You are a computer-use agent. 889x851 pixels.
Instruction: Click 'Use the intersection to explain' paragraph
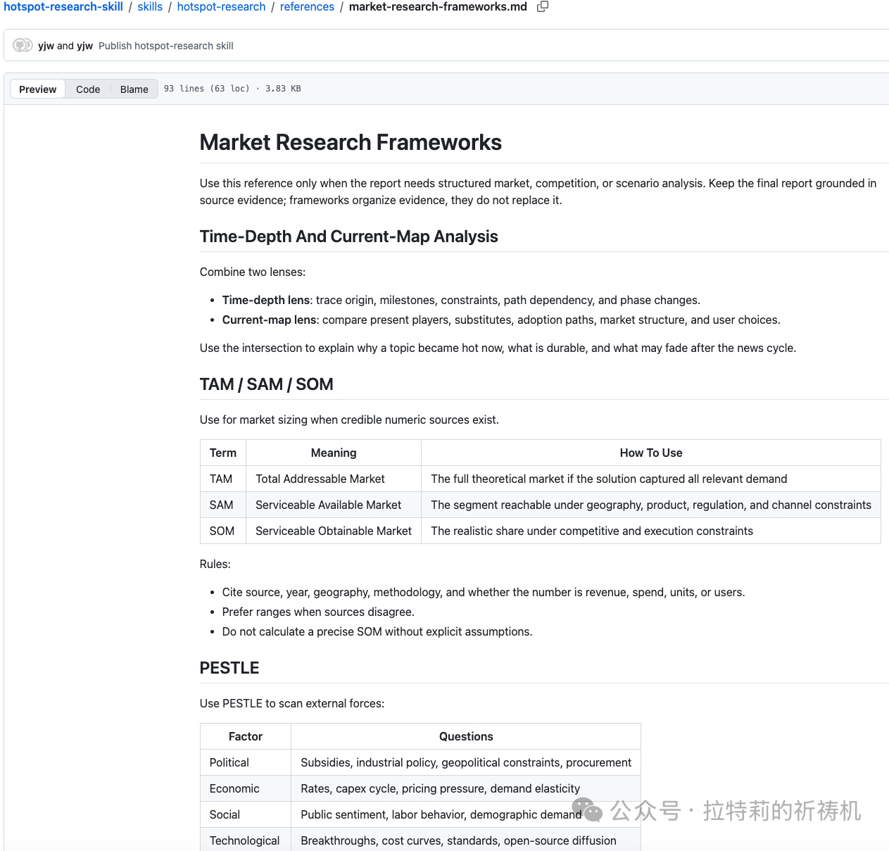(498, 348)
